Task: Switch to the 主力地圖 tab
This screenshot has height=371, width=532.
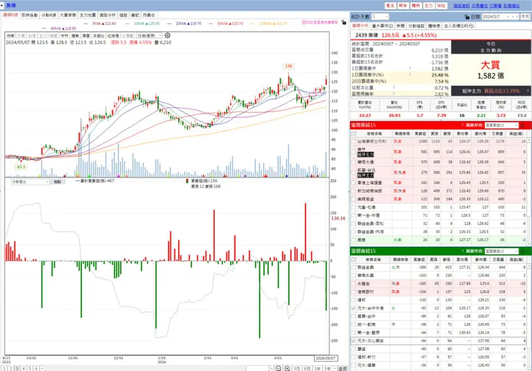Action: tap(88, 15)
